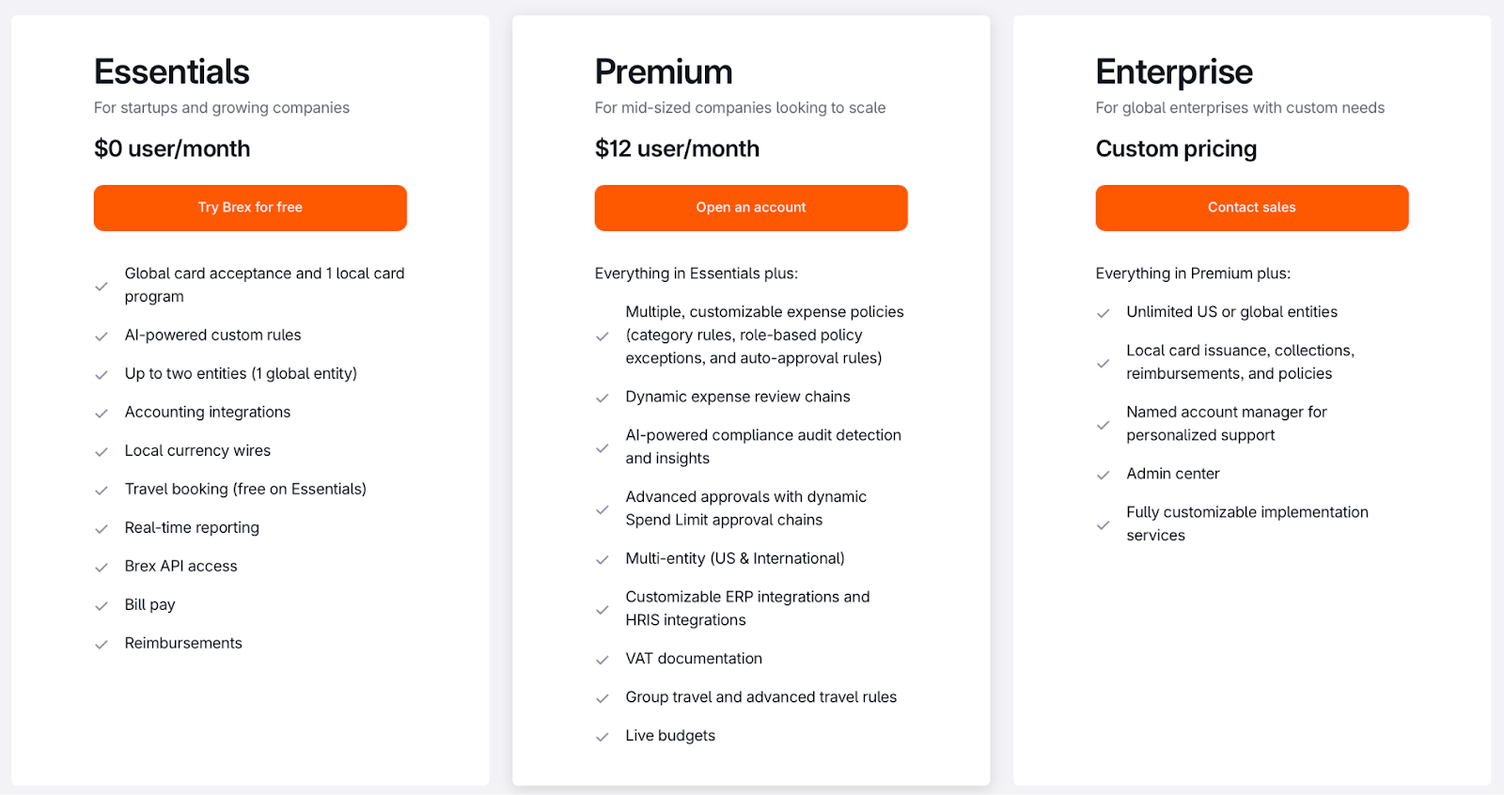Click the Brex API access feature text
Screen dimensions: 1504x795
tap(181, 566)
